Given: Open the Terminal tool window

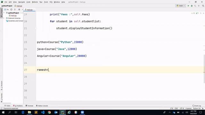Looking at the screenshot, I should coord(29,106).
